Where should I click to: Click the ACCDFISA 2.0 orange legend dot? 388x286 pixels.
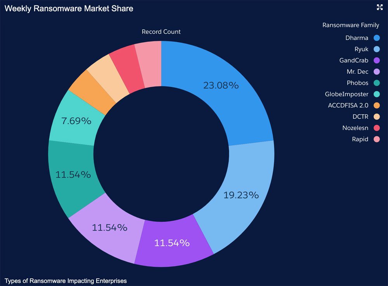coord(376,106)
